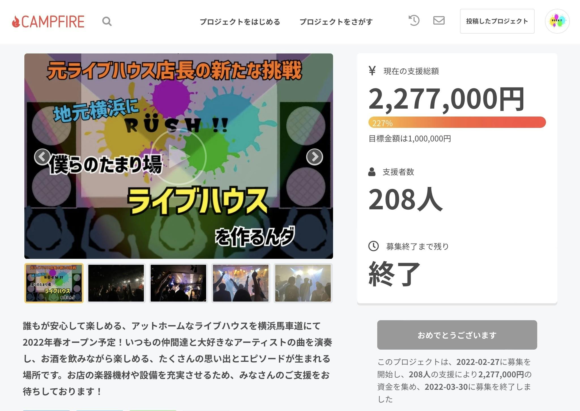580x411 pixels.
Task: Go to previous slide with left arrow
Action: 42,157
